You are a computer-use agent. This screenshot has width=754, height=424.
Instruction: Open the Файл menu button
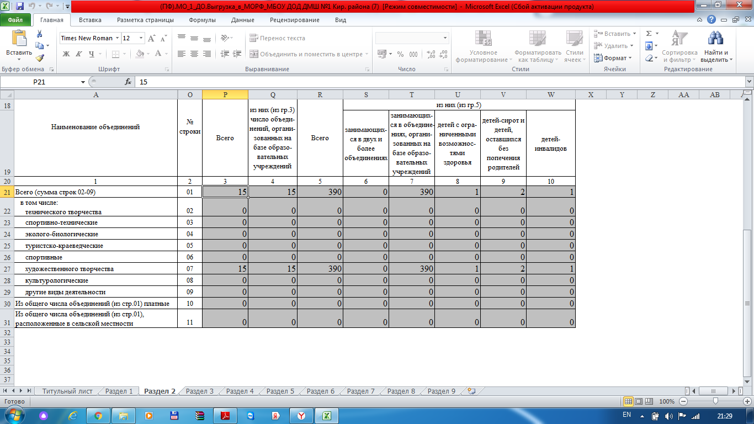(x=15, y=20)
